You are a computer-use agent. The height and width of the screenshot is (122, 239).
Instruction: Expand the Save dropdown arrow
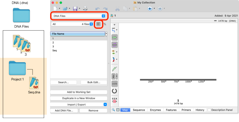coord(79,9)
